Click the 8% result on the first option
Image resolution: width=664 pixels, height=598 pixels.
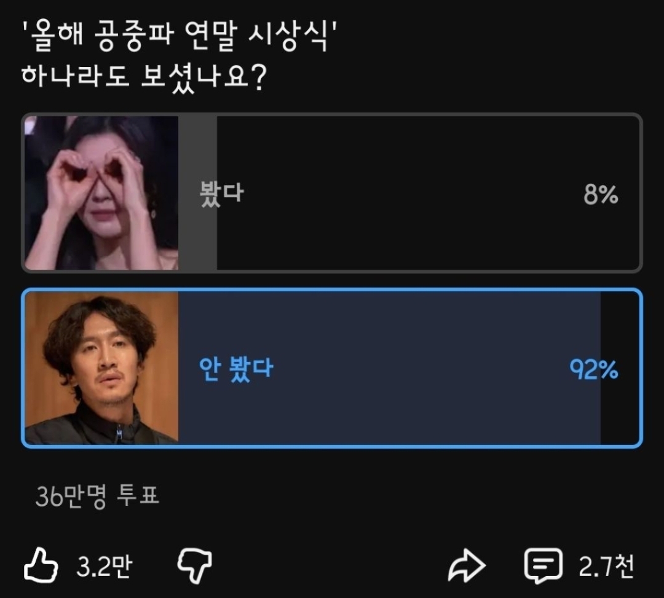pyautogui.click(x=601, y=194)
